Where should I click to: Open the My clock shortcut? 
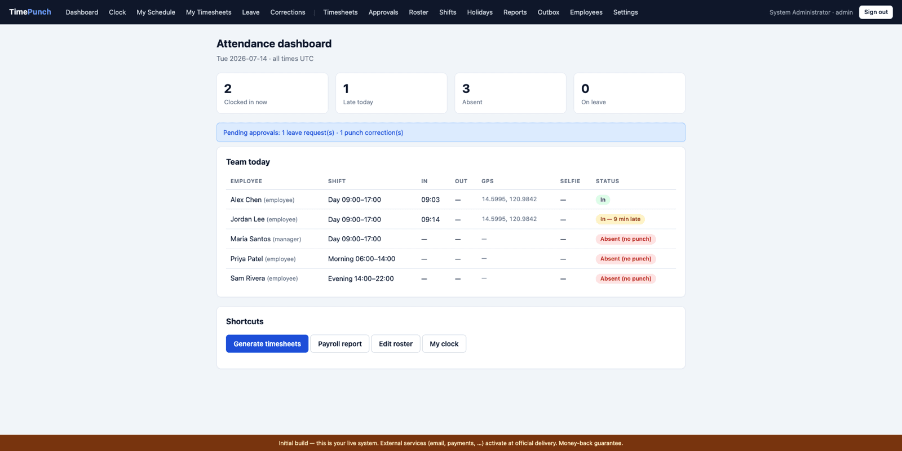point(444,344)
